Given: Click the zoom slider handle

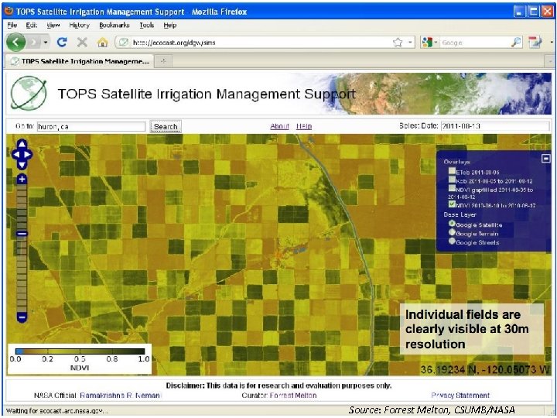Looking at the screenshot, I should click(22, 234).
